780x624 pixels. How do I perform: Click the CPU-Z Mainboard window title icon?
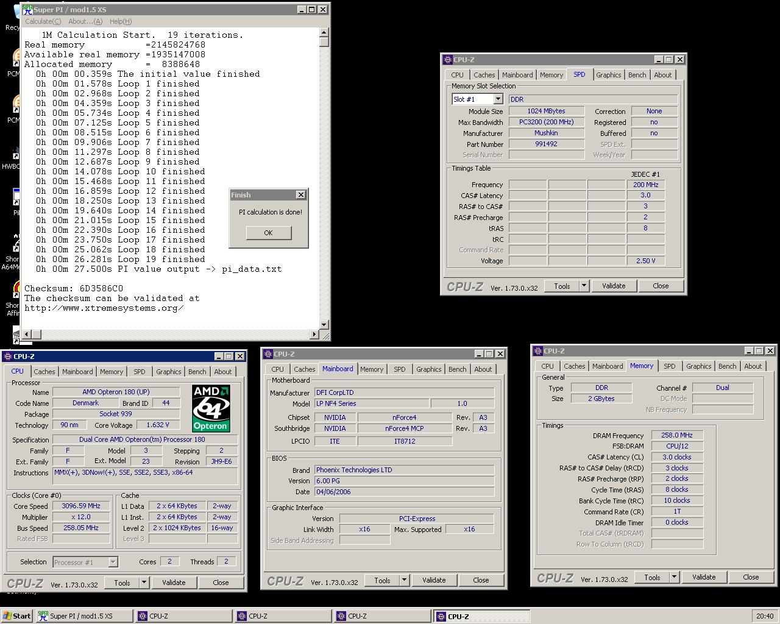[x=268, y=354]
